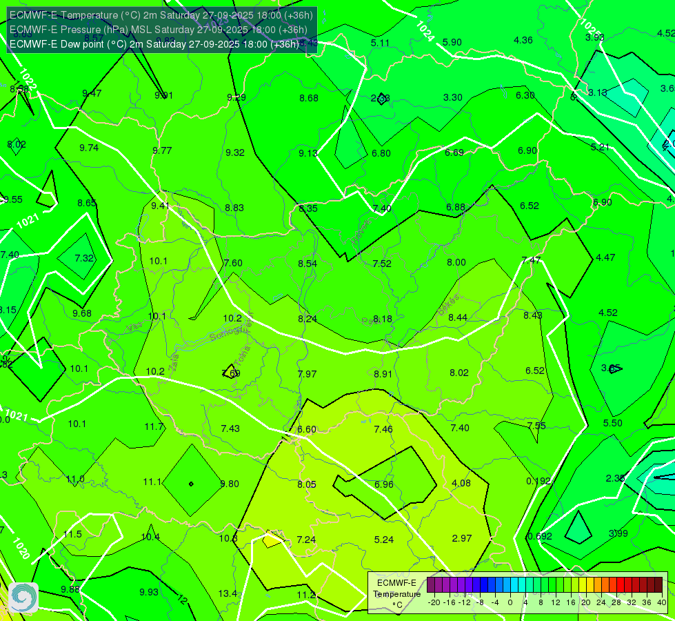Click the dew point value 4.08
The image size is (675, 621).
tap(461, 484)
